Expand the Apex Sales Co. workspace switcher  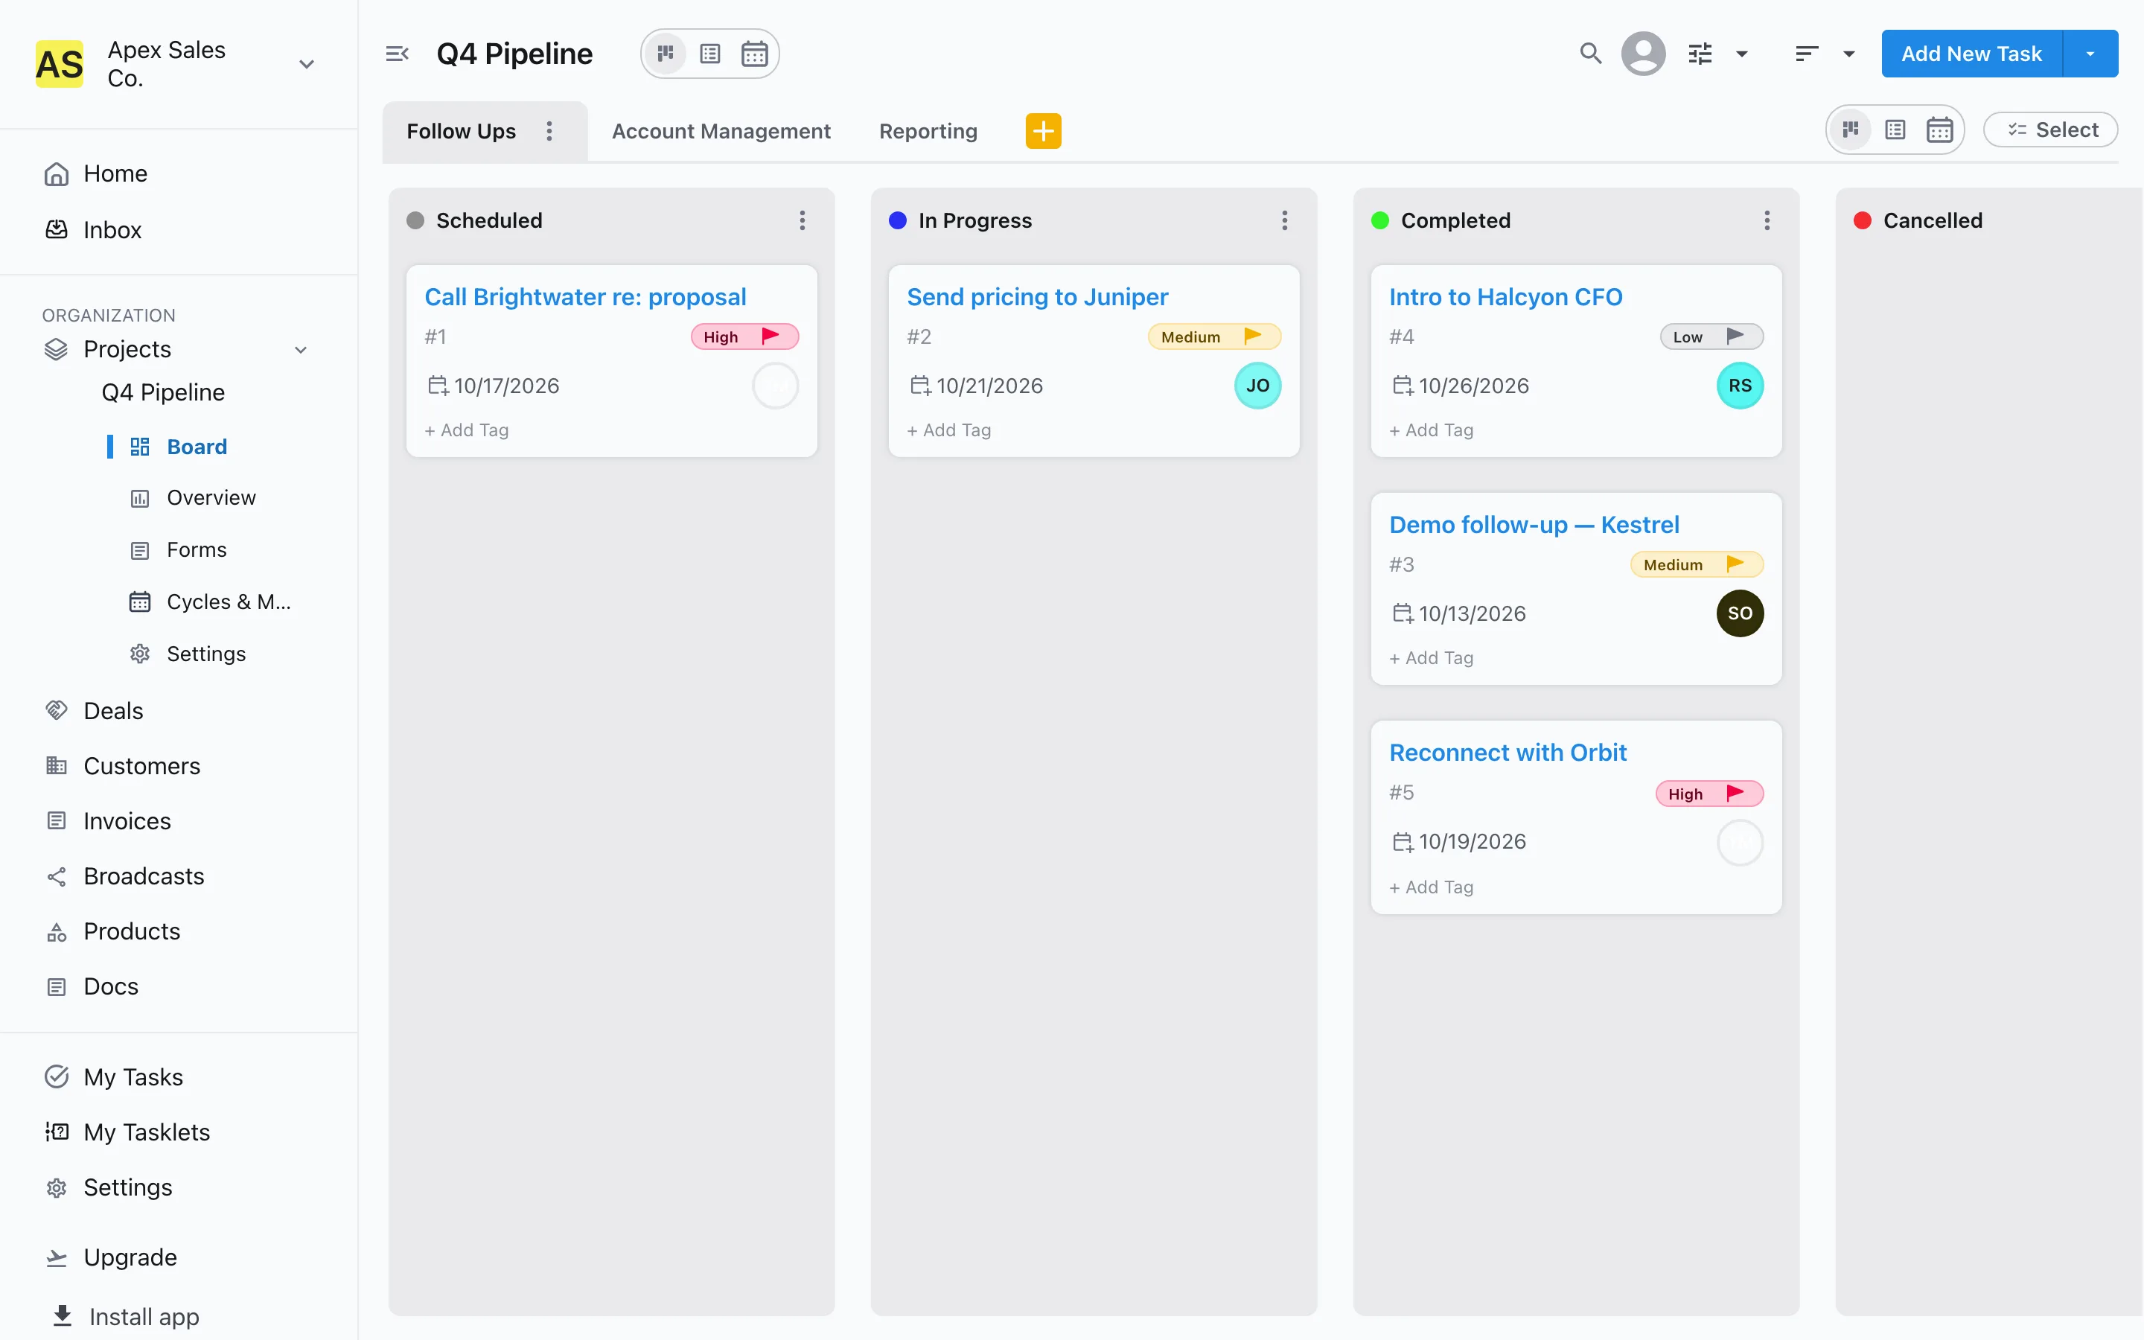307,64
